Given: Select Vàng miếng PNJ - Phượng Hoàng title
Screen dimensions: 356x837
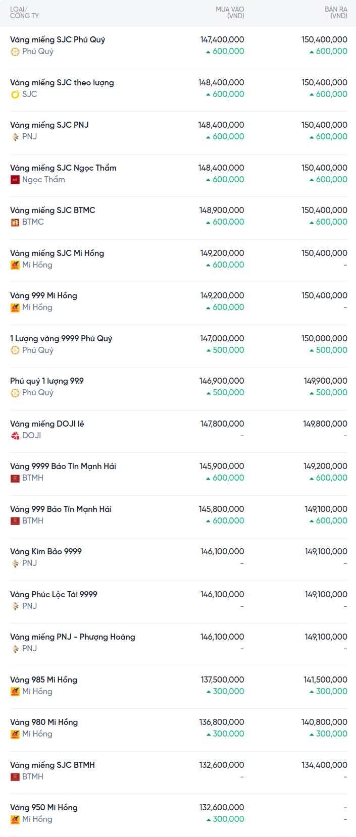Looking at the screenshot, I should pos(73,637).
